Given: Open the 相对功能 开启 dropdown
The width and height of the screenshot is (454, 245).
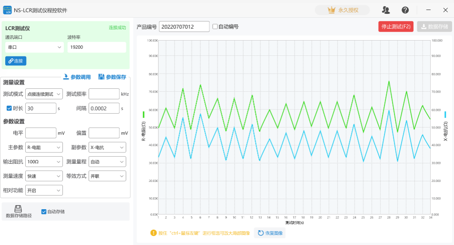Looking at the screenshot, I should (44, 191).
